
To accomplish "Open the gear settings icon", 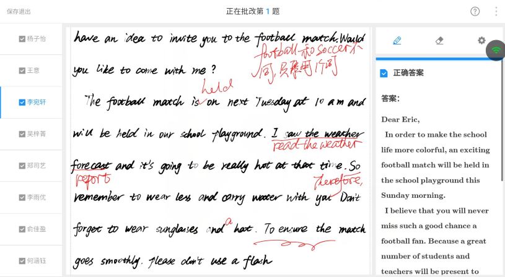I will pyautogui.click(x=481, y=41).
